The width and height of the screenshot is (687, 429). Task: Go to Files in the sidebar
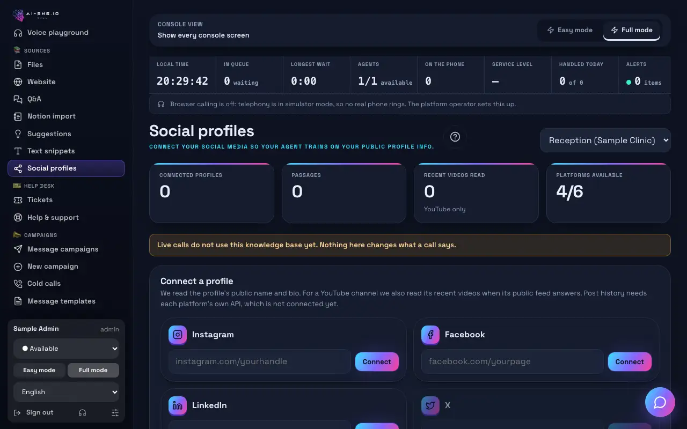(66, 65)
